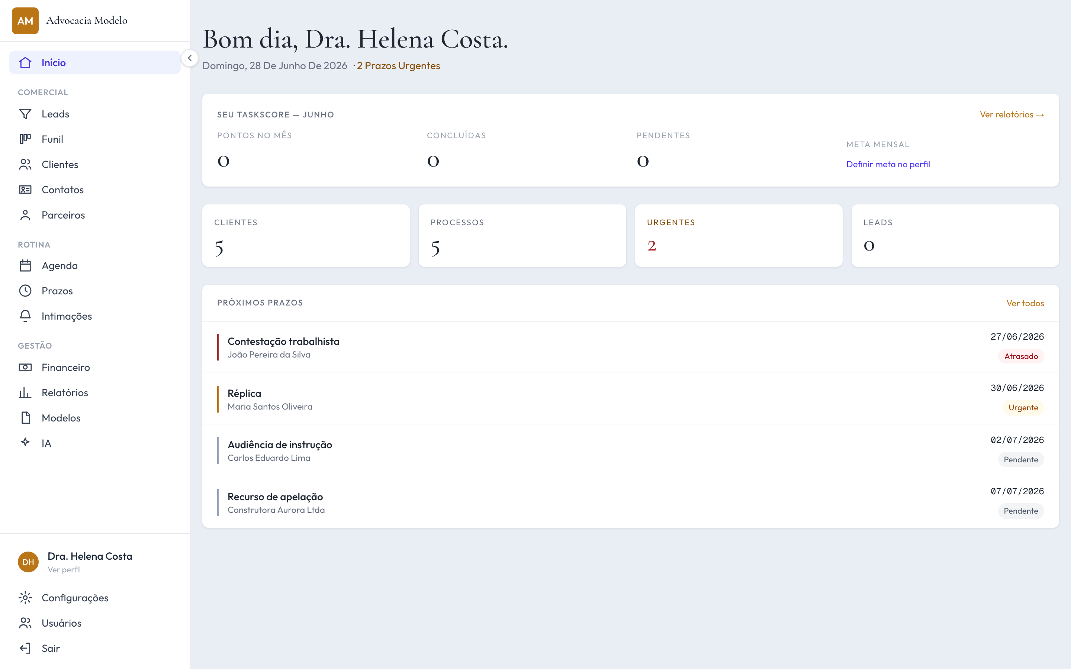This screenshot has height=669, width=1071.
Task: Click the Advocacia Modelo firm name
Action: point(87,20)
